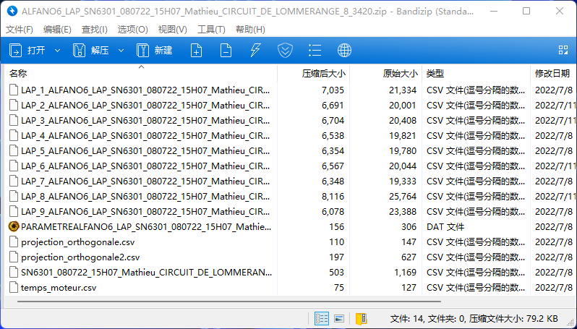The height and width of the screenshot is (329, 577).
Task: Sort by the 类型 column header
Action: pos(476,74)
